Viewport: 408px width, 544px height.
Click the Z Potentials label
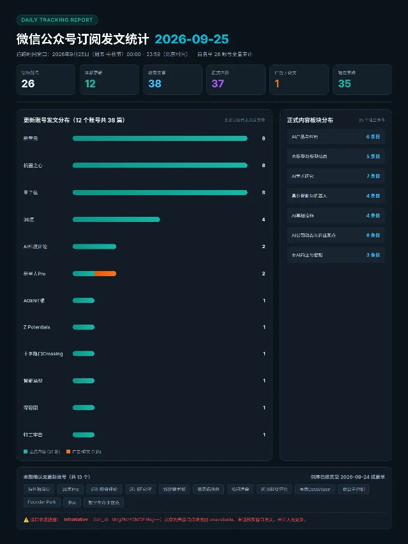click(37, 327)
